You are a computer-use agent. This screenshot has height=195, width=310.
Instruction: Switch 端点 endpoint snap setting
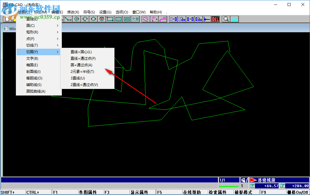[244, 180]
